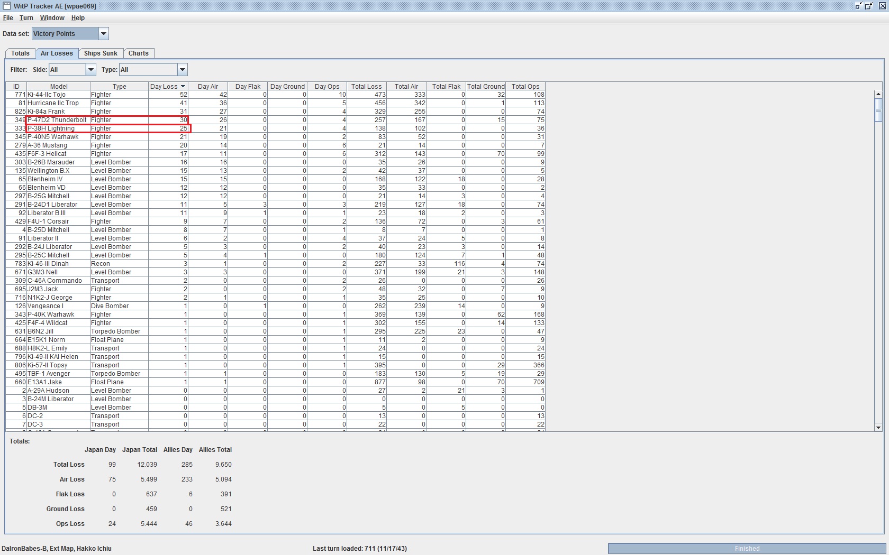Select the Wellington B.X row
This screenshot has height=555, width=889.
[275, 171]
